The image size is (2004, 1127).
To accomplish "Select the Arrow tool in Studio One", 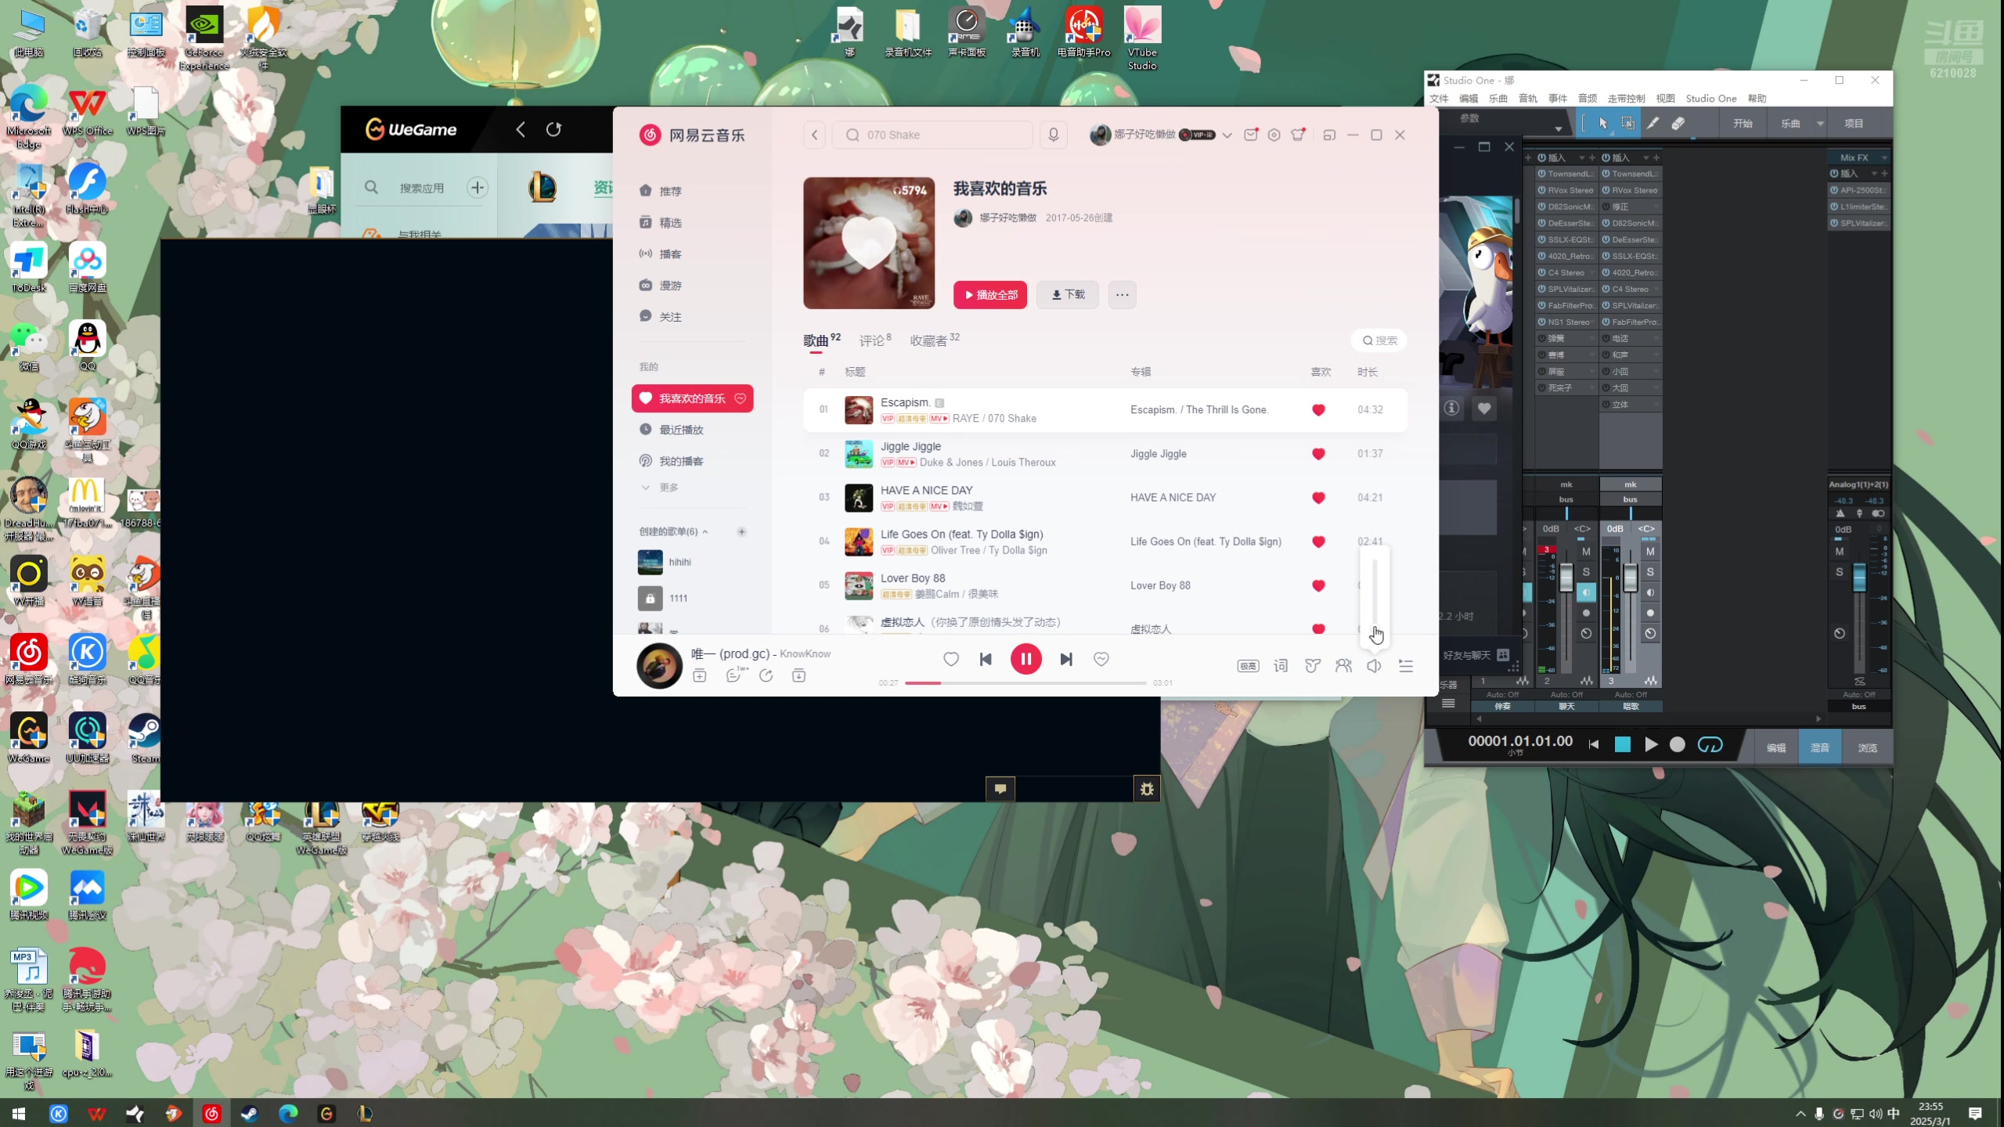I will click(x=1602, y=123).
